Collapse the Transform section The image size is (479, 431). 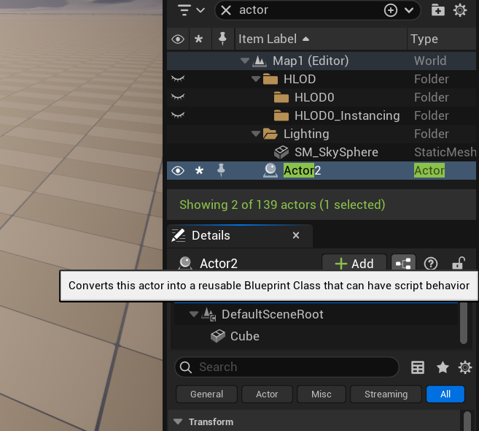[x=178, y=422]
